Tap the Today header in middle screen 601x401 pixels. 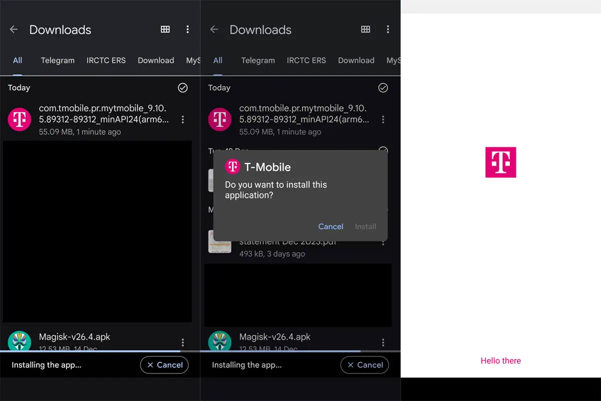[x=219, y=88]
